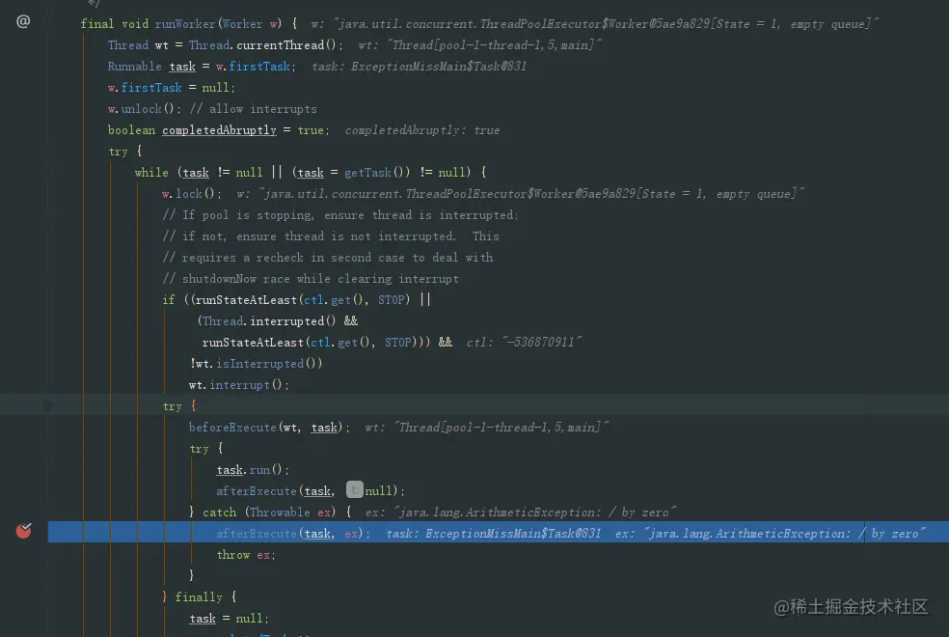Click the finally keyword
Screen dimensions: 949x637
pos(199,597)
